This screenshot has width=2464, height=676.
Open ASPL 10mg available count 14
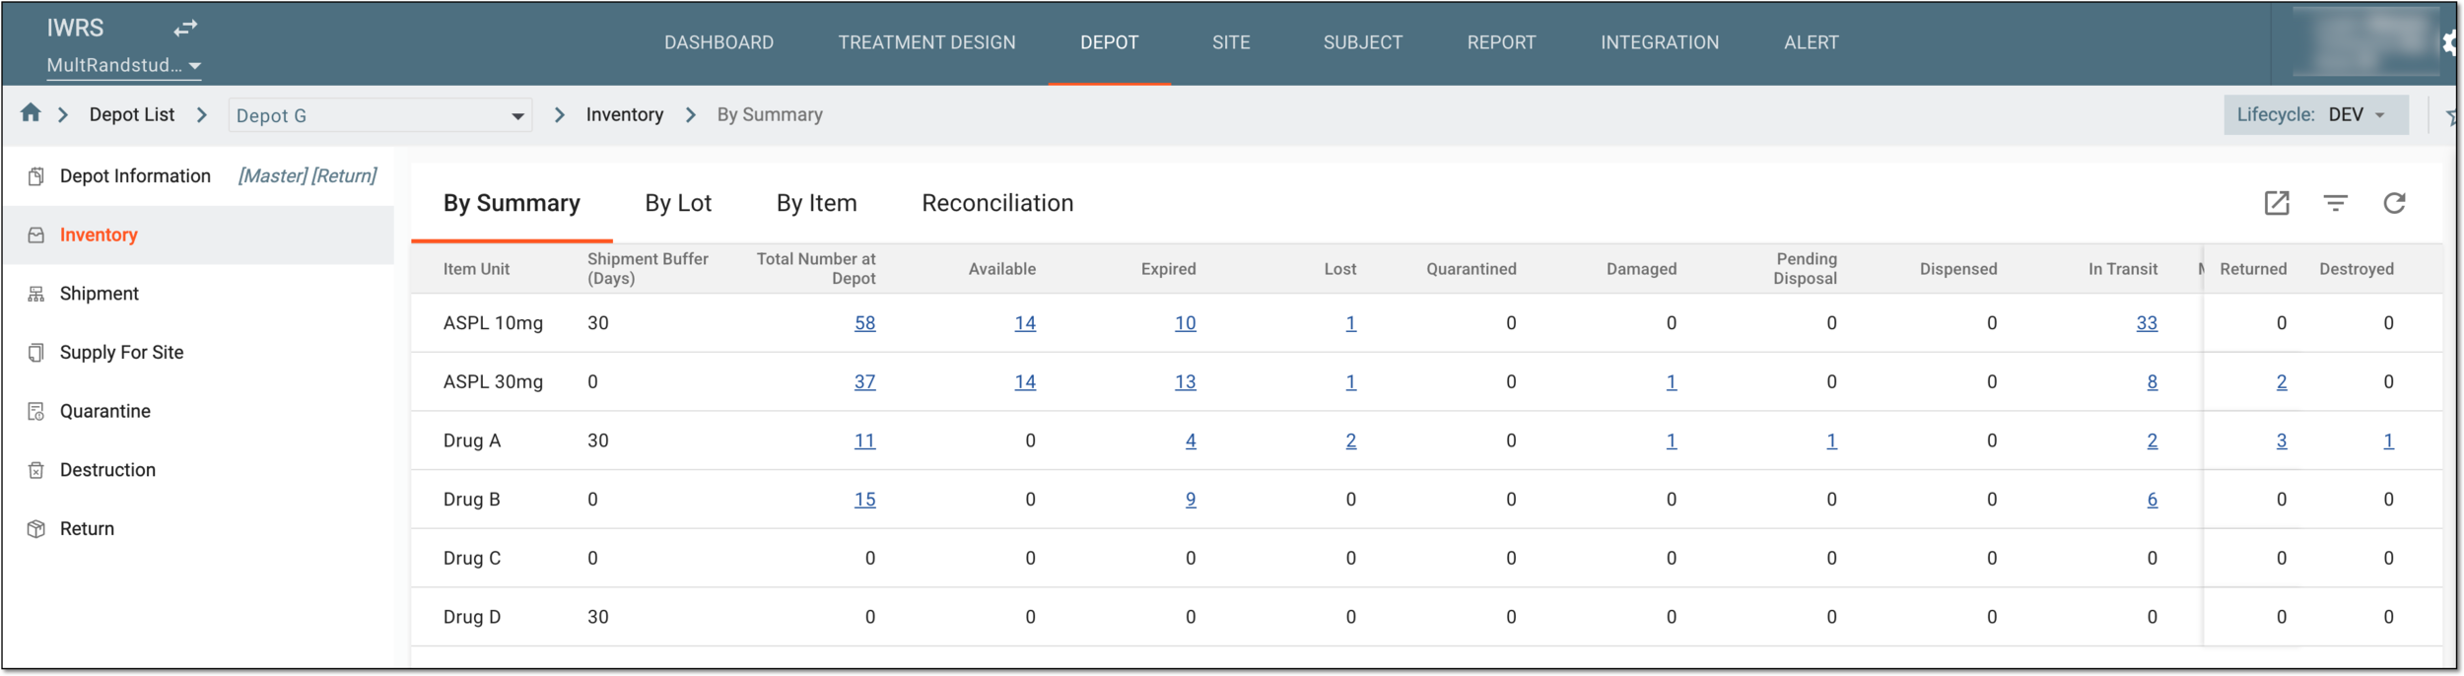tap(1025, 323)
